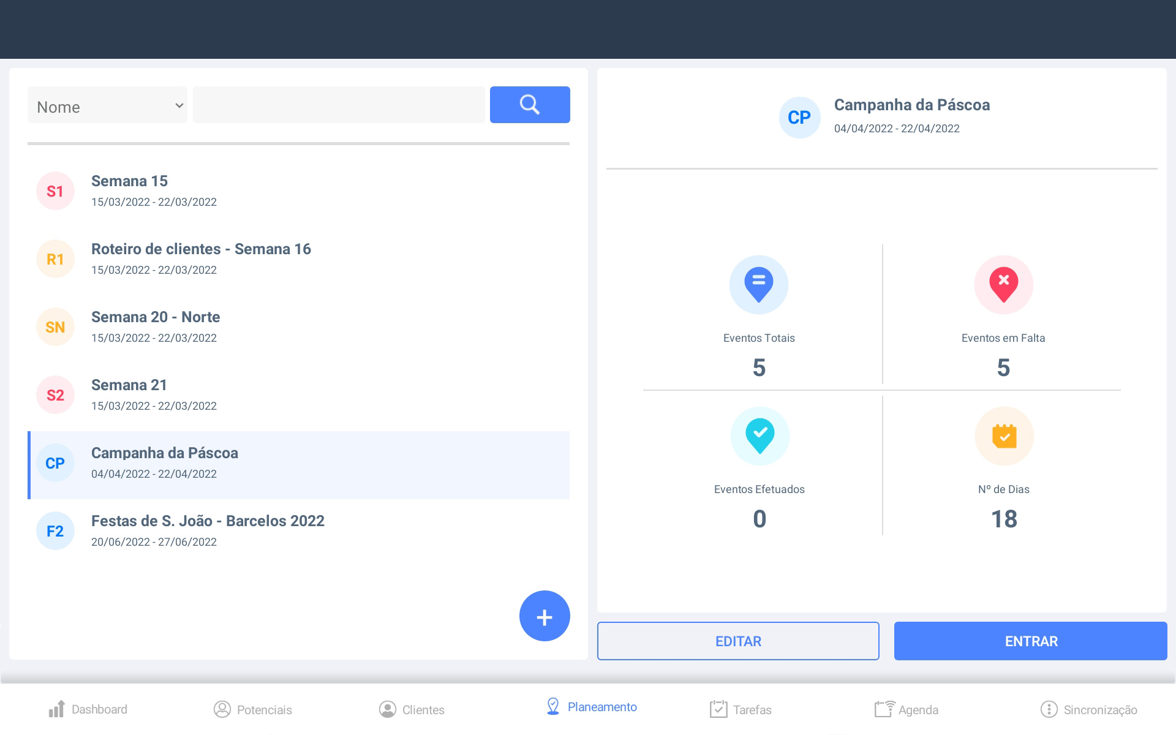Image resolution: width=1176 pixels, height=735 pixels.
Task: Go to the Agenda tab
Action: pos(907,709)
